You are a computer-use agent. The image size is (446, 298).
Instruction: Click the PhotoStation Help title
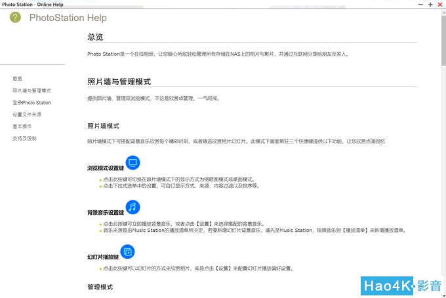pos(68,18)
